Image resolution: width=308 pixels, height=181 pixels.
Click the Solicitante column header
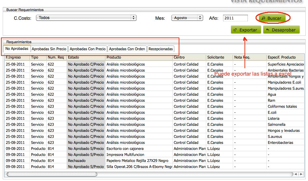[220, 57]
